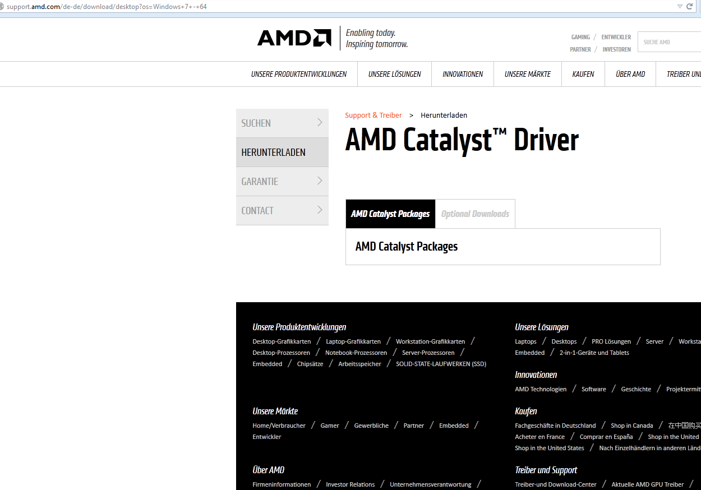Expand GARANTIE sidebar item chevron
701x490 pixels.
pos(320,181)
